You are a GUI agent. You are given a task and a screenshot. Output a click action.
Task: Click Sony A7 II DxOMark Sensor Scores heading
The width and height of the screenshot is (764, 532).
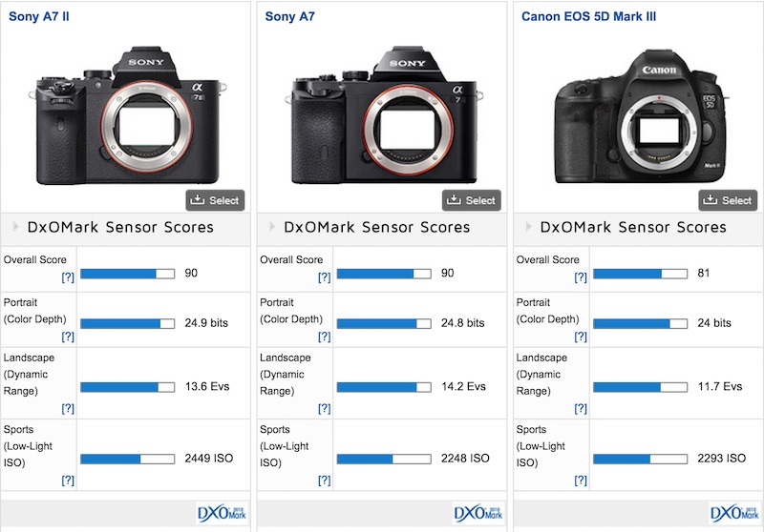[x=120, y=227]
